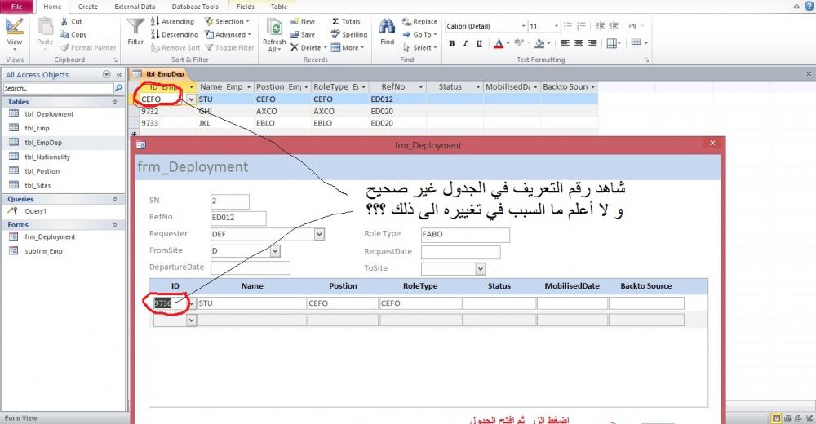Switch to the Table tab

[x=279, y=7]
